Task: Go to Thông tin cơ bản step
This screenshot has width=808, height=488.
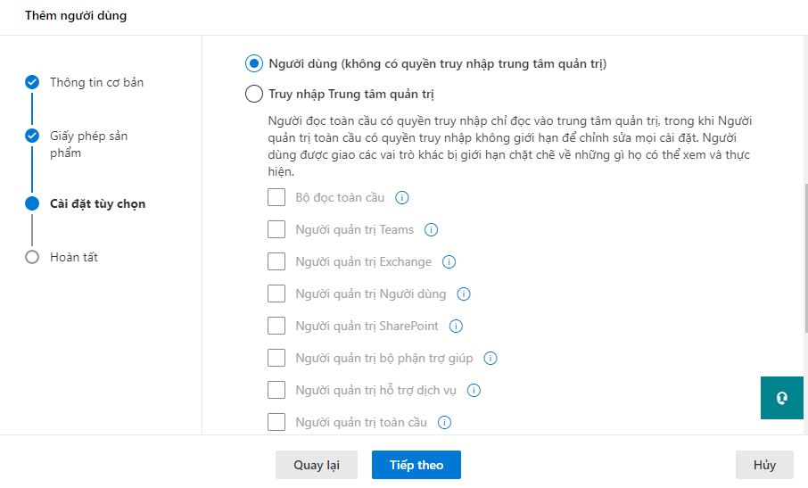Action: click(96, 83)
